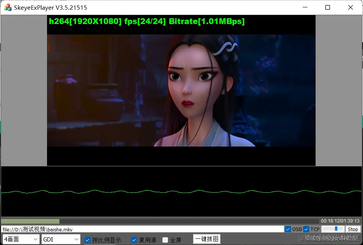
Task: Close the SkeyeExPlayer window
Action: (x=351, y=7)
